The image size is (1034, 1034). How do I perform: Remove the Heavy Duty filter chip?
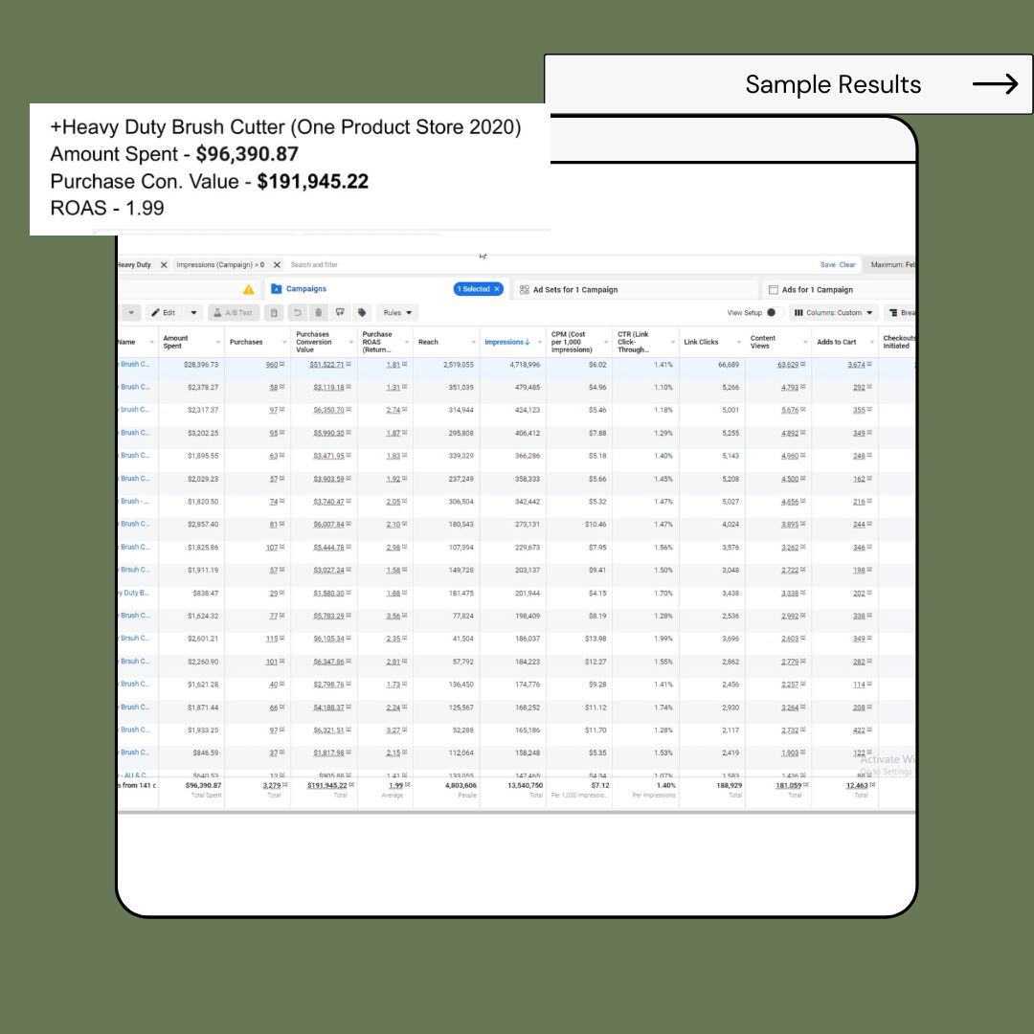click(164, 264)
